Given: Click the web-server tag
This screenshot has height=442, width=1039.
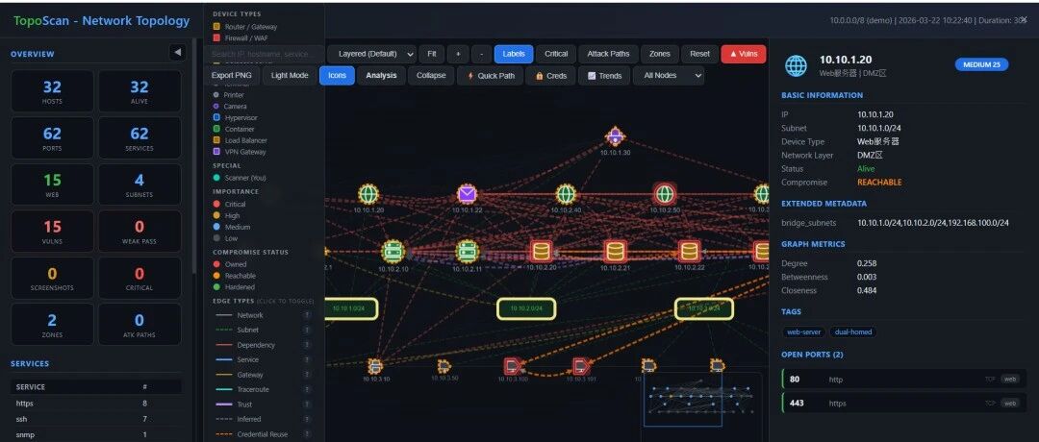Looking at the screenshot, I should (803, 332).
